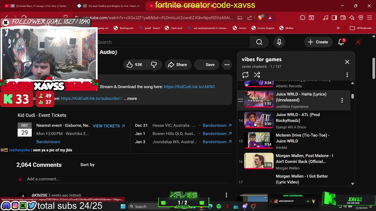Open the media control music note icon
This screenshot has width=376, height=211.
(325, 18)
